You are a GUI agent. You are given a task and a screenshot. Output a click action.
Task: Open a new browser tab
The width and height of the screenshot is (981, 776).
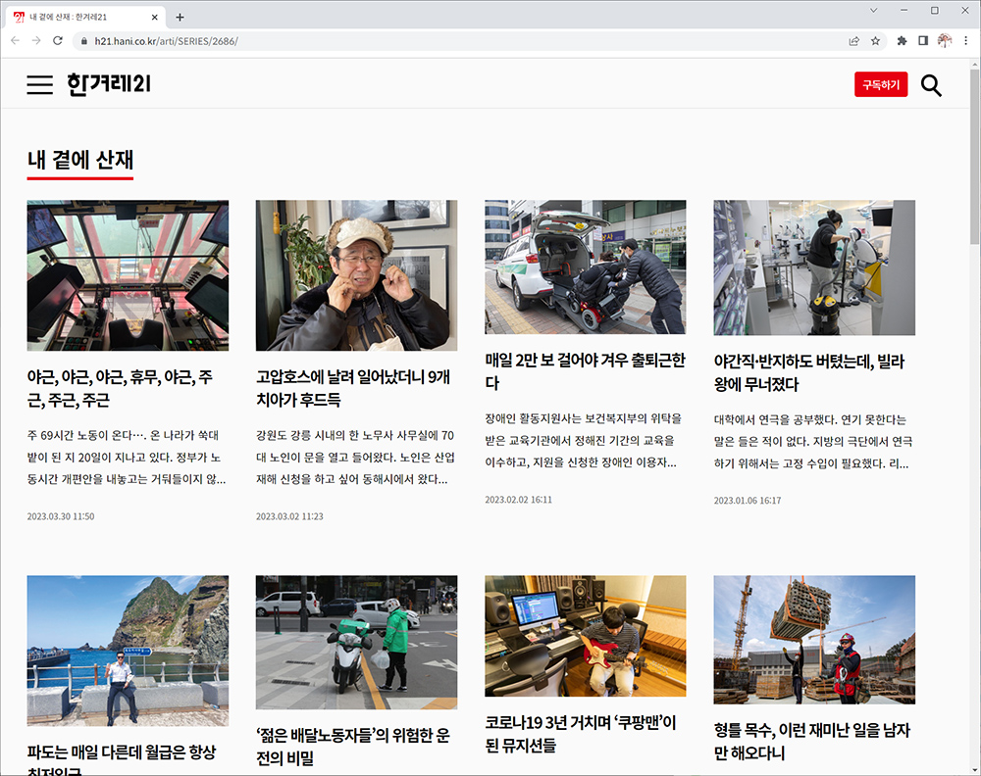(180, 17)
